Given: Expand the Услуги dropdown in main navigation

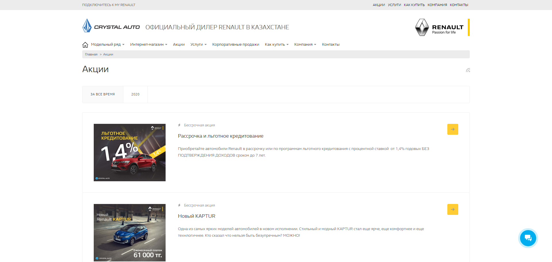Looking at the screenshot, I should point(198,45).
